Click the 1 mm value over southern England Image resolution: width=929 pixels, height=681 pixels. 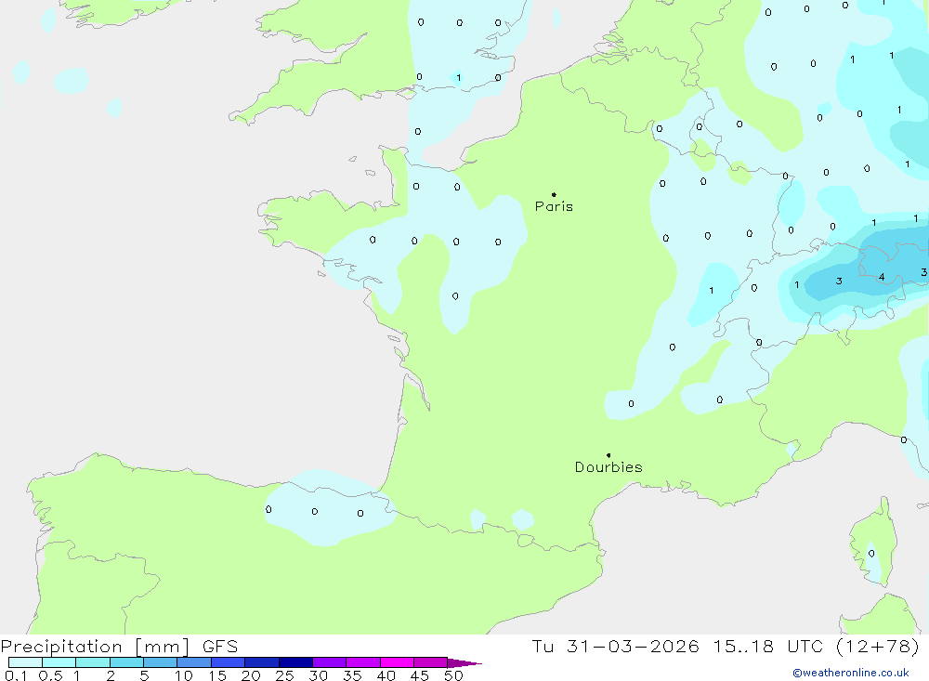click(x=459, y=78)
